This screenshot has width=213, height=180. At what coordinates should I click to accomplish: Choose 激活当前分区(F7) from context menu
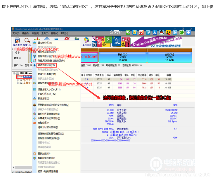point(46,65)
